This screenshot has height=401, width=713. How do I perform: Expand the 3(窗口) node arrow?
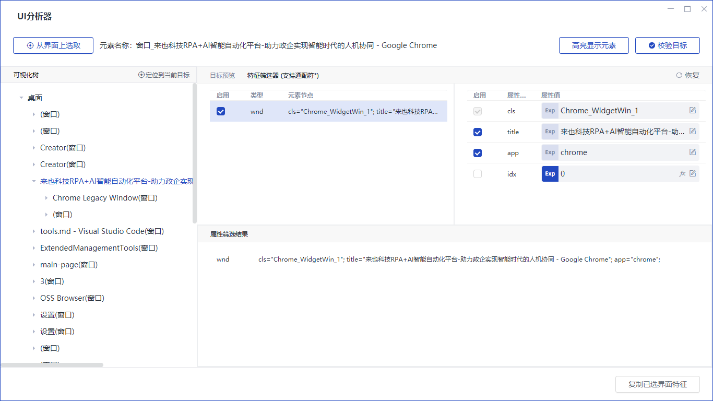pos(34,281)
